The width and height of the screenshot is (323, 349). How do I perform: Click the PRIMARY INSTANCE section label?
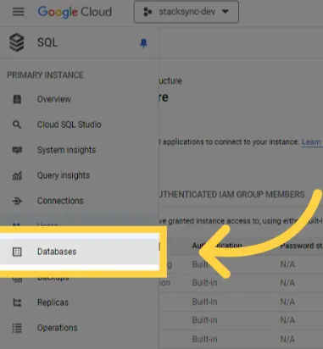click(45, 75)
